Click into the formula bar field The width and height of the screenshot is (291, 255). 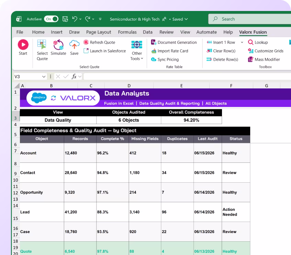187,76
